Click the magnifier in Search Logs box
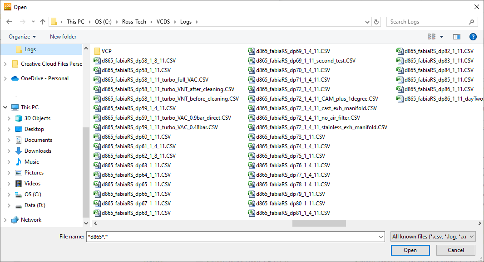Screen dimensions: 484x262 click(x=472, y=21)
